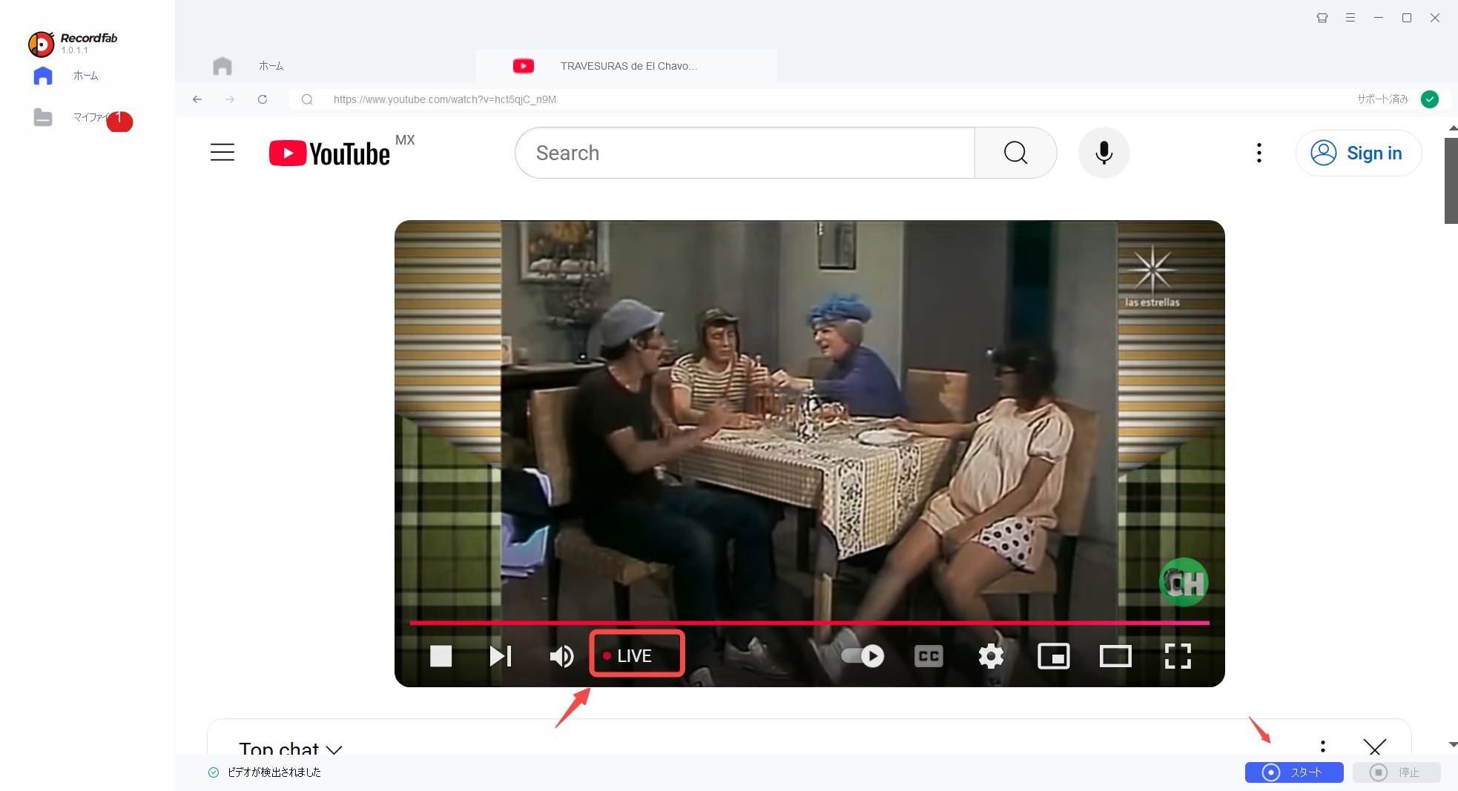
Task: Click the scrollbar down arrow
Action: coord(1452,744)
